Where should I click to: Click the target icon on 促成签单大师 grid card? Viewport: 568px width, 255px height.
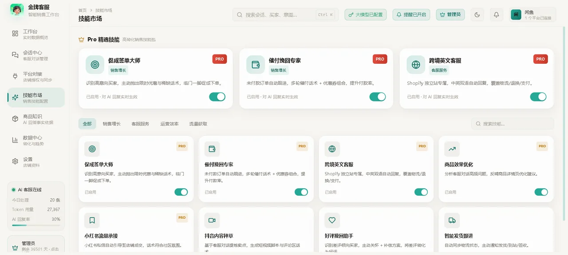click(x=92, y=149)
